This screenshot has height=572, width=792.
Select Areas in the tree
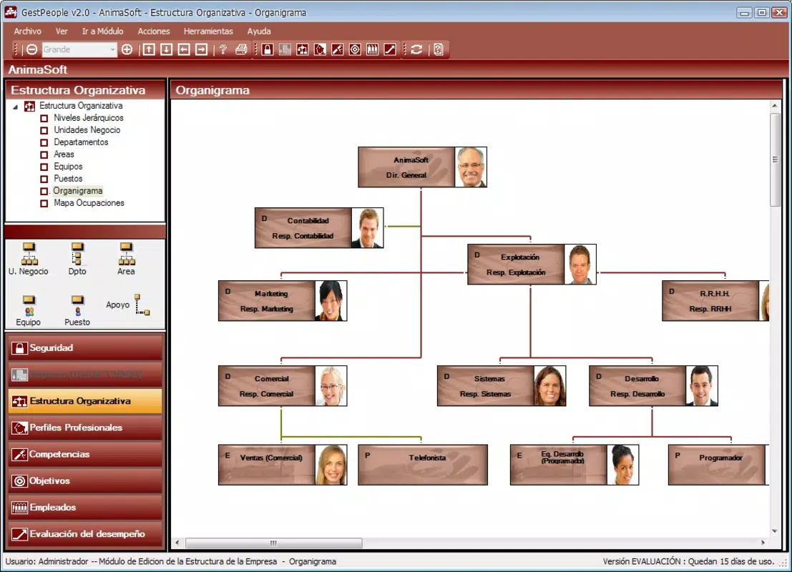click(x=64, y=154)
